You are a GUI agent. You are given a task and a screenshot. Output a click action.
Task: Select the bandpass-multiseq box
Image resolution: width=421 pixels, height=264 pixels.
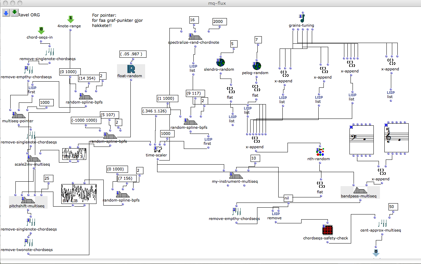pos(359,192)
